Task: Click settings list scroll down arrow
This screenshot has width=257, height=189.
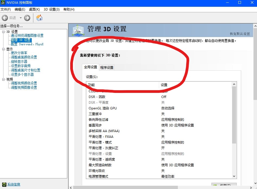Action: (x=234, y=176)
